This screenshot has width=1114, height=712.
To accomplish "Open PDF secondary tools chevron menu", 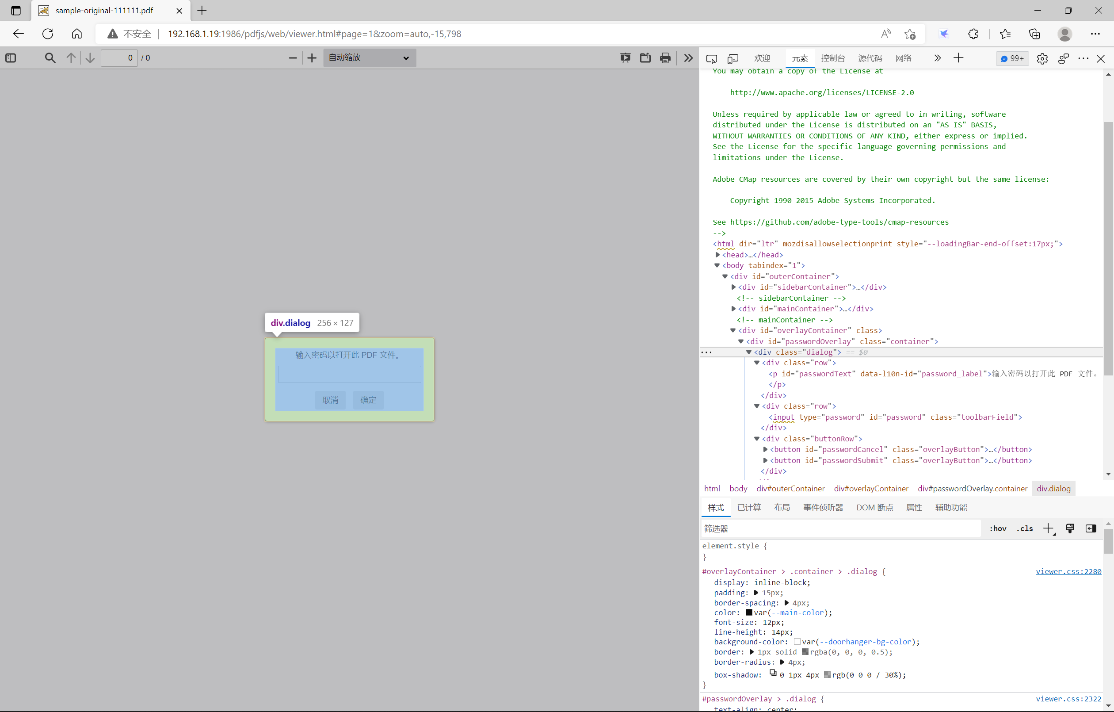I will [688, 58].
